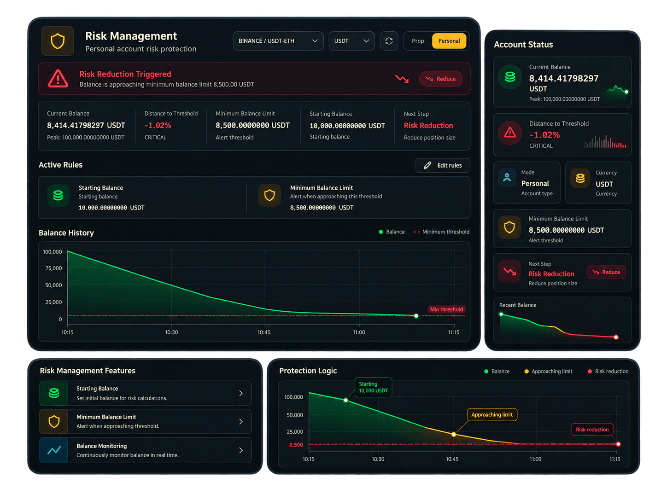
Task: Click the Risk reduction label on Protection Logic chart
Action: (592, 430)
